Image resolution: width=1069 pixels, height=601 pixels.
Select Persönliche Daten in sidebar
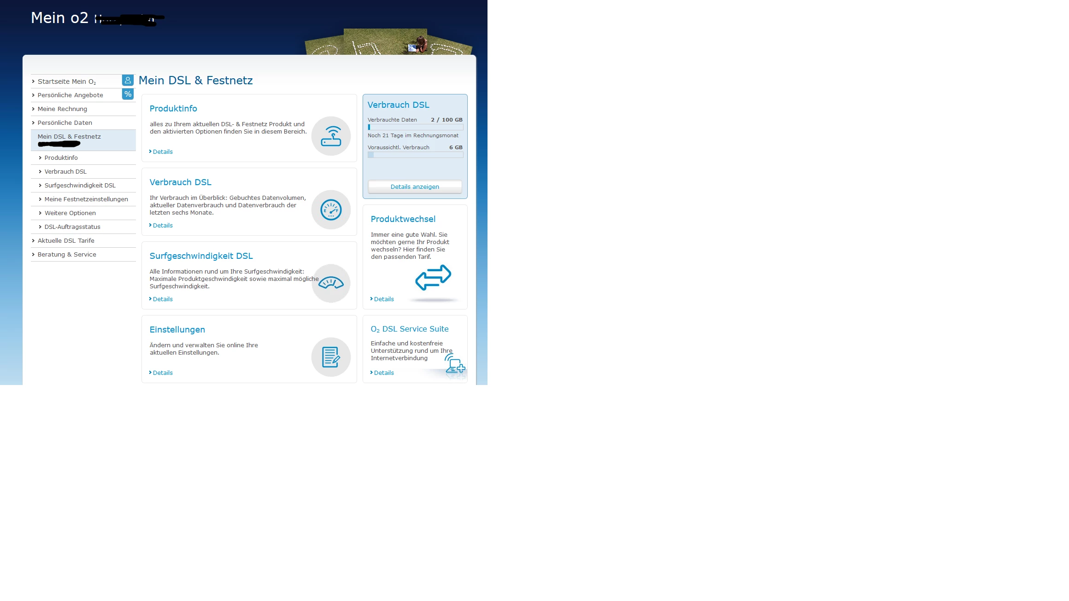pos(65,123)
